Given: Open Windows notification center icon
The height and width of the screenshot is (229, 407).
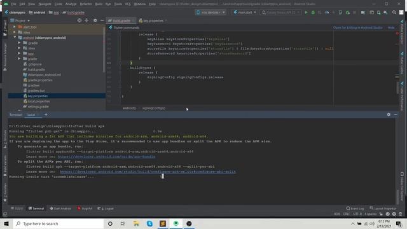Looking at the screenshot, I should tap(399, 223).
